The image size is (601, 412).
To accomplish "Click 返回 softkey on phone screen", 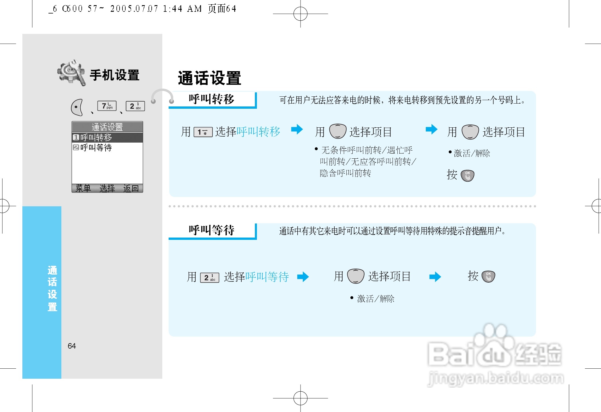I will pos(131,188).
